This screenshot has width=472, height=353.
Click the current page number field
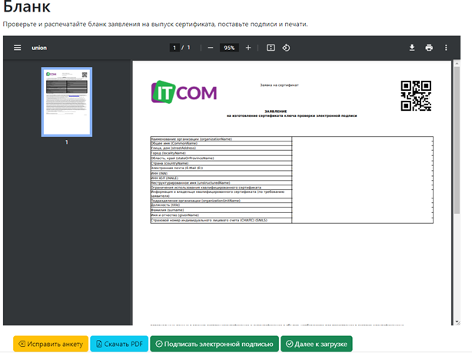click(x=175, y=48)
